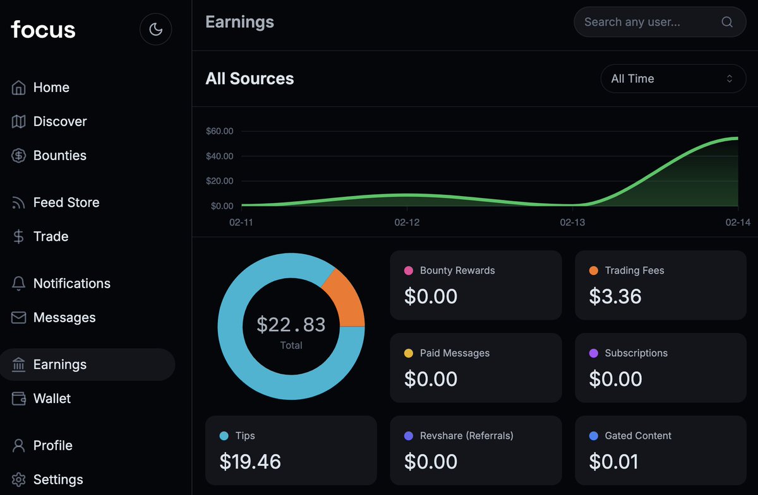Open the Profile menu label
The image size is (758, 495).
tap(53, 445)
